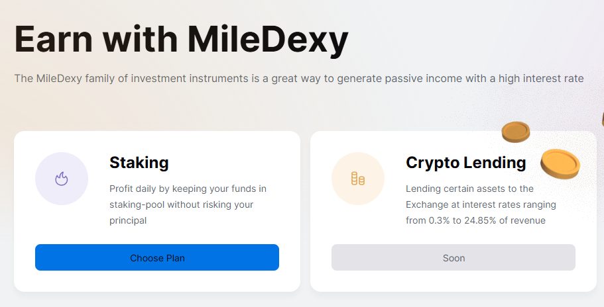The image size is (604, 307).
Task: Click the word Exchange in lending description
Action: (427, 204)
